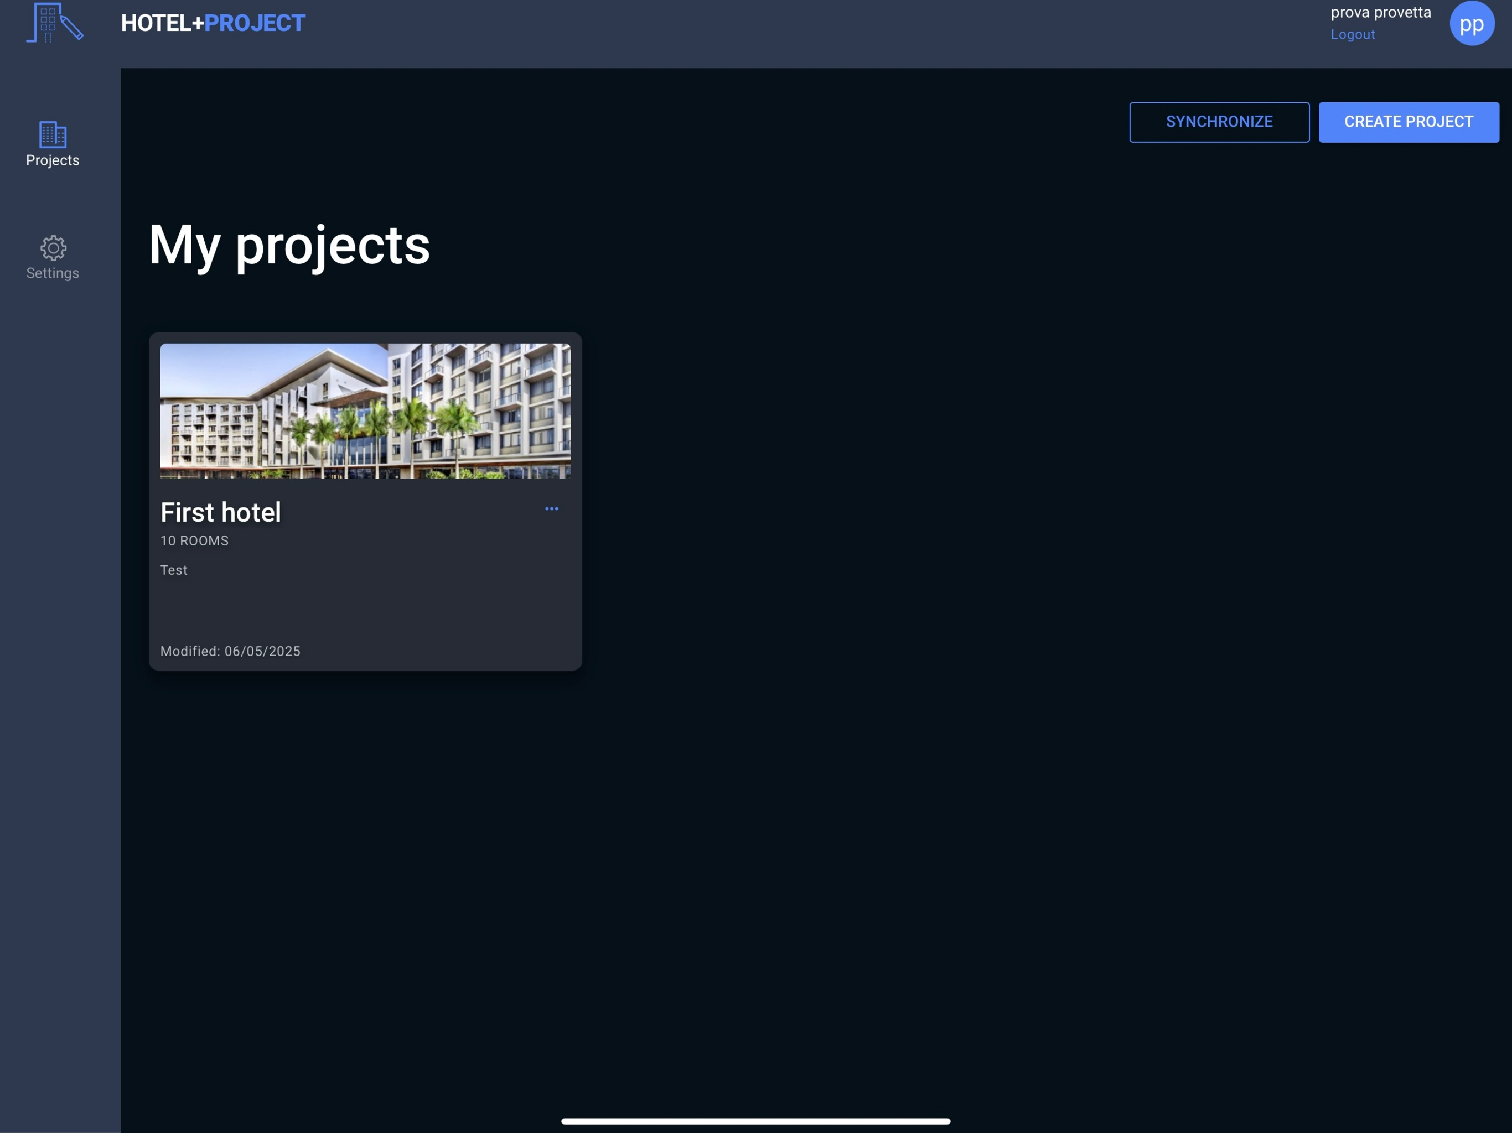Click the Projects label in sidebar
The height and width of the screenshot is (1133, 1512).
[53, 160]
